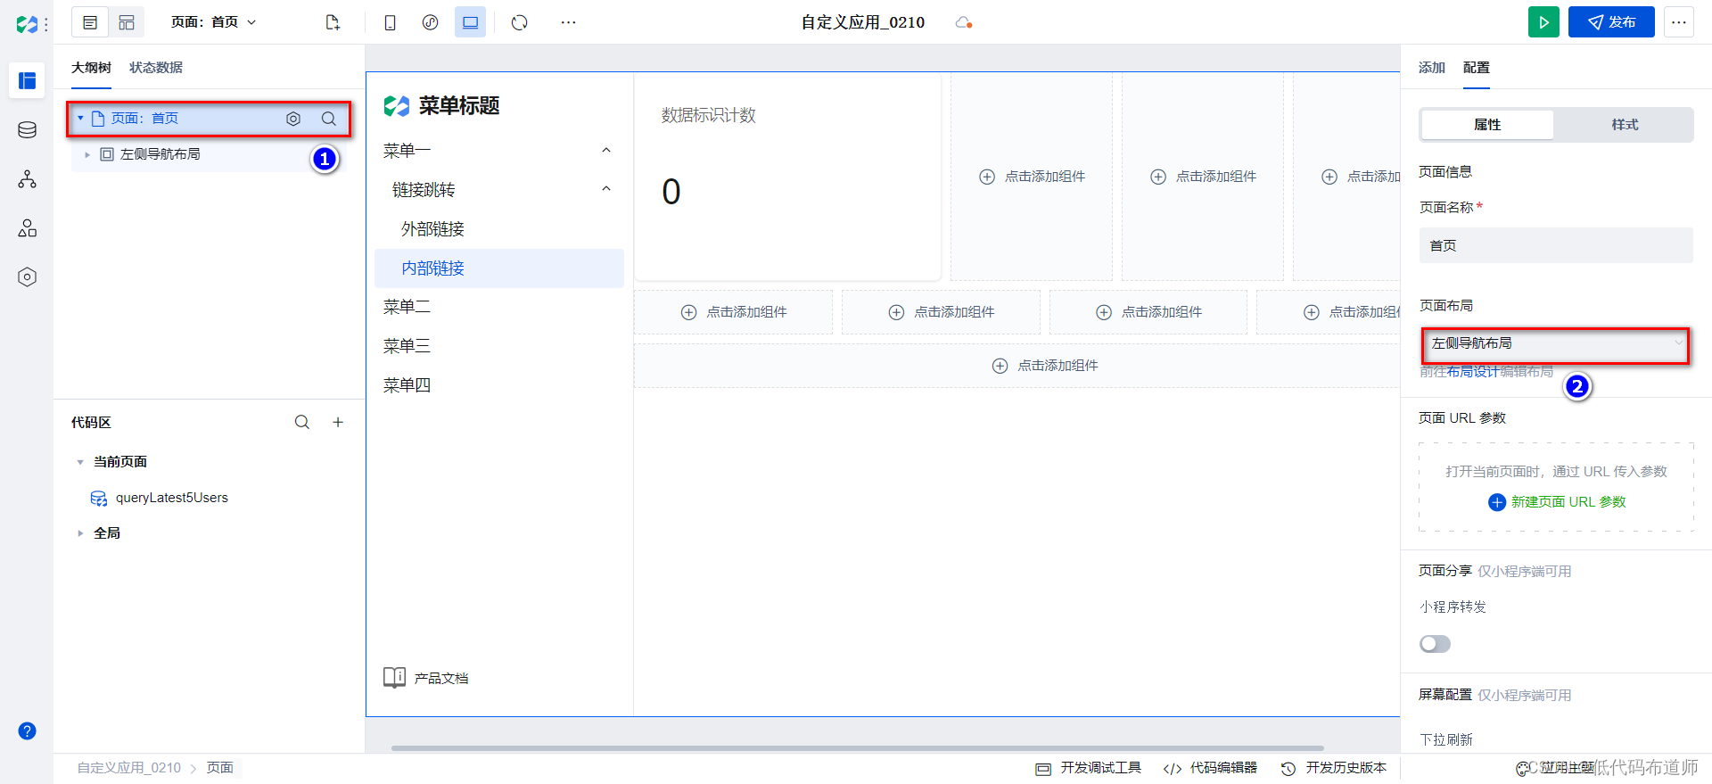Open the 页面布局 左侧导航布局 dropdown
This screenshot has height=784, width=1712.
1556,343
